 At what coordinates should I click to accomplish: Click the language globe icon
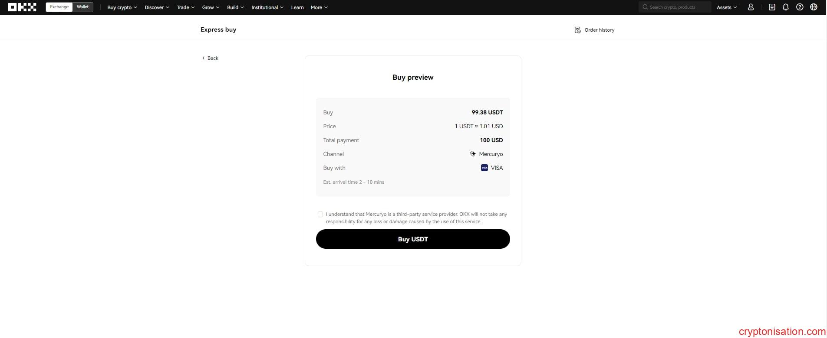(x=814, y=7)
